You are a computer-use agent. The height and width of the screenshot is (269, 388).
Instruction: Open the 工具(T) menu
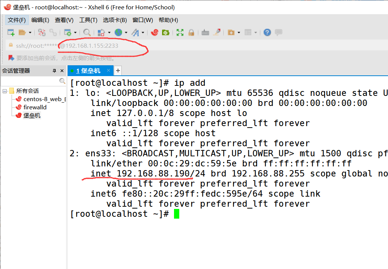click(88, 20)
